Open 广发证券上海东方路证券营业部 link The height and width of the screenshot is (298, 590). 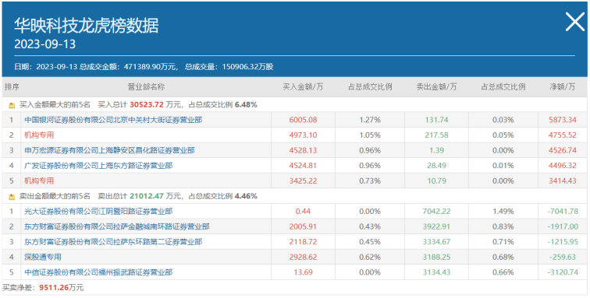[x=98, y=166]
